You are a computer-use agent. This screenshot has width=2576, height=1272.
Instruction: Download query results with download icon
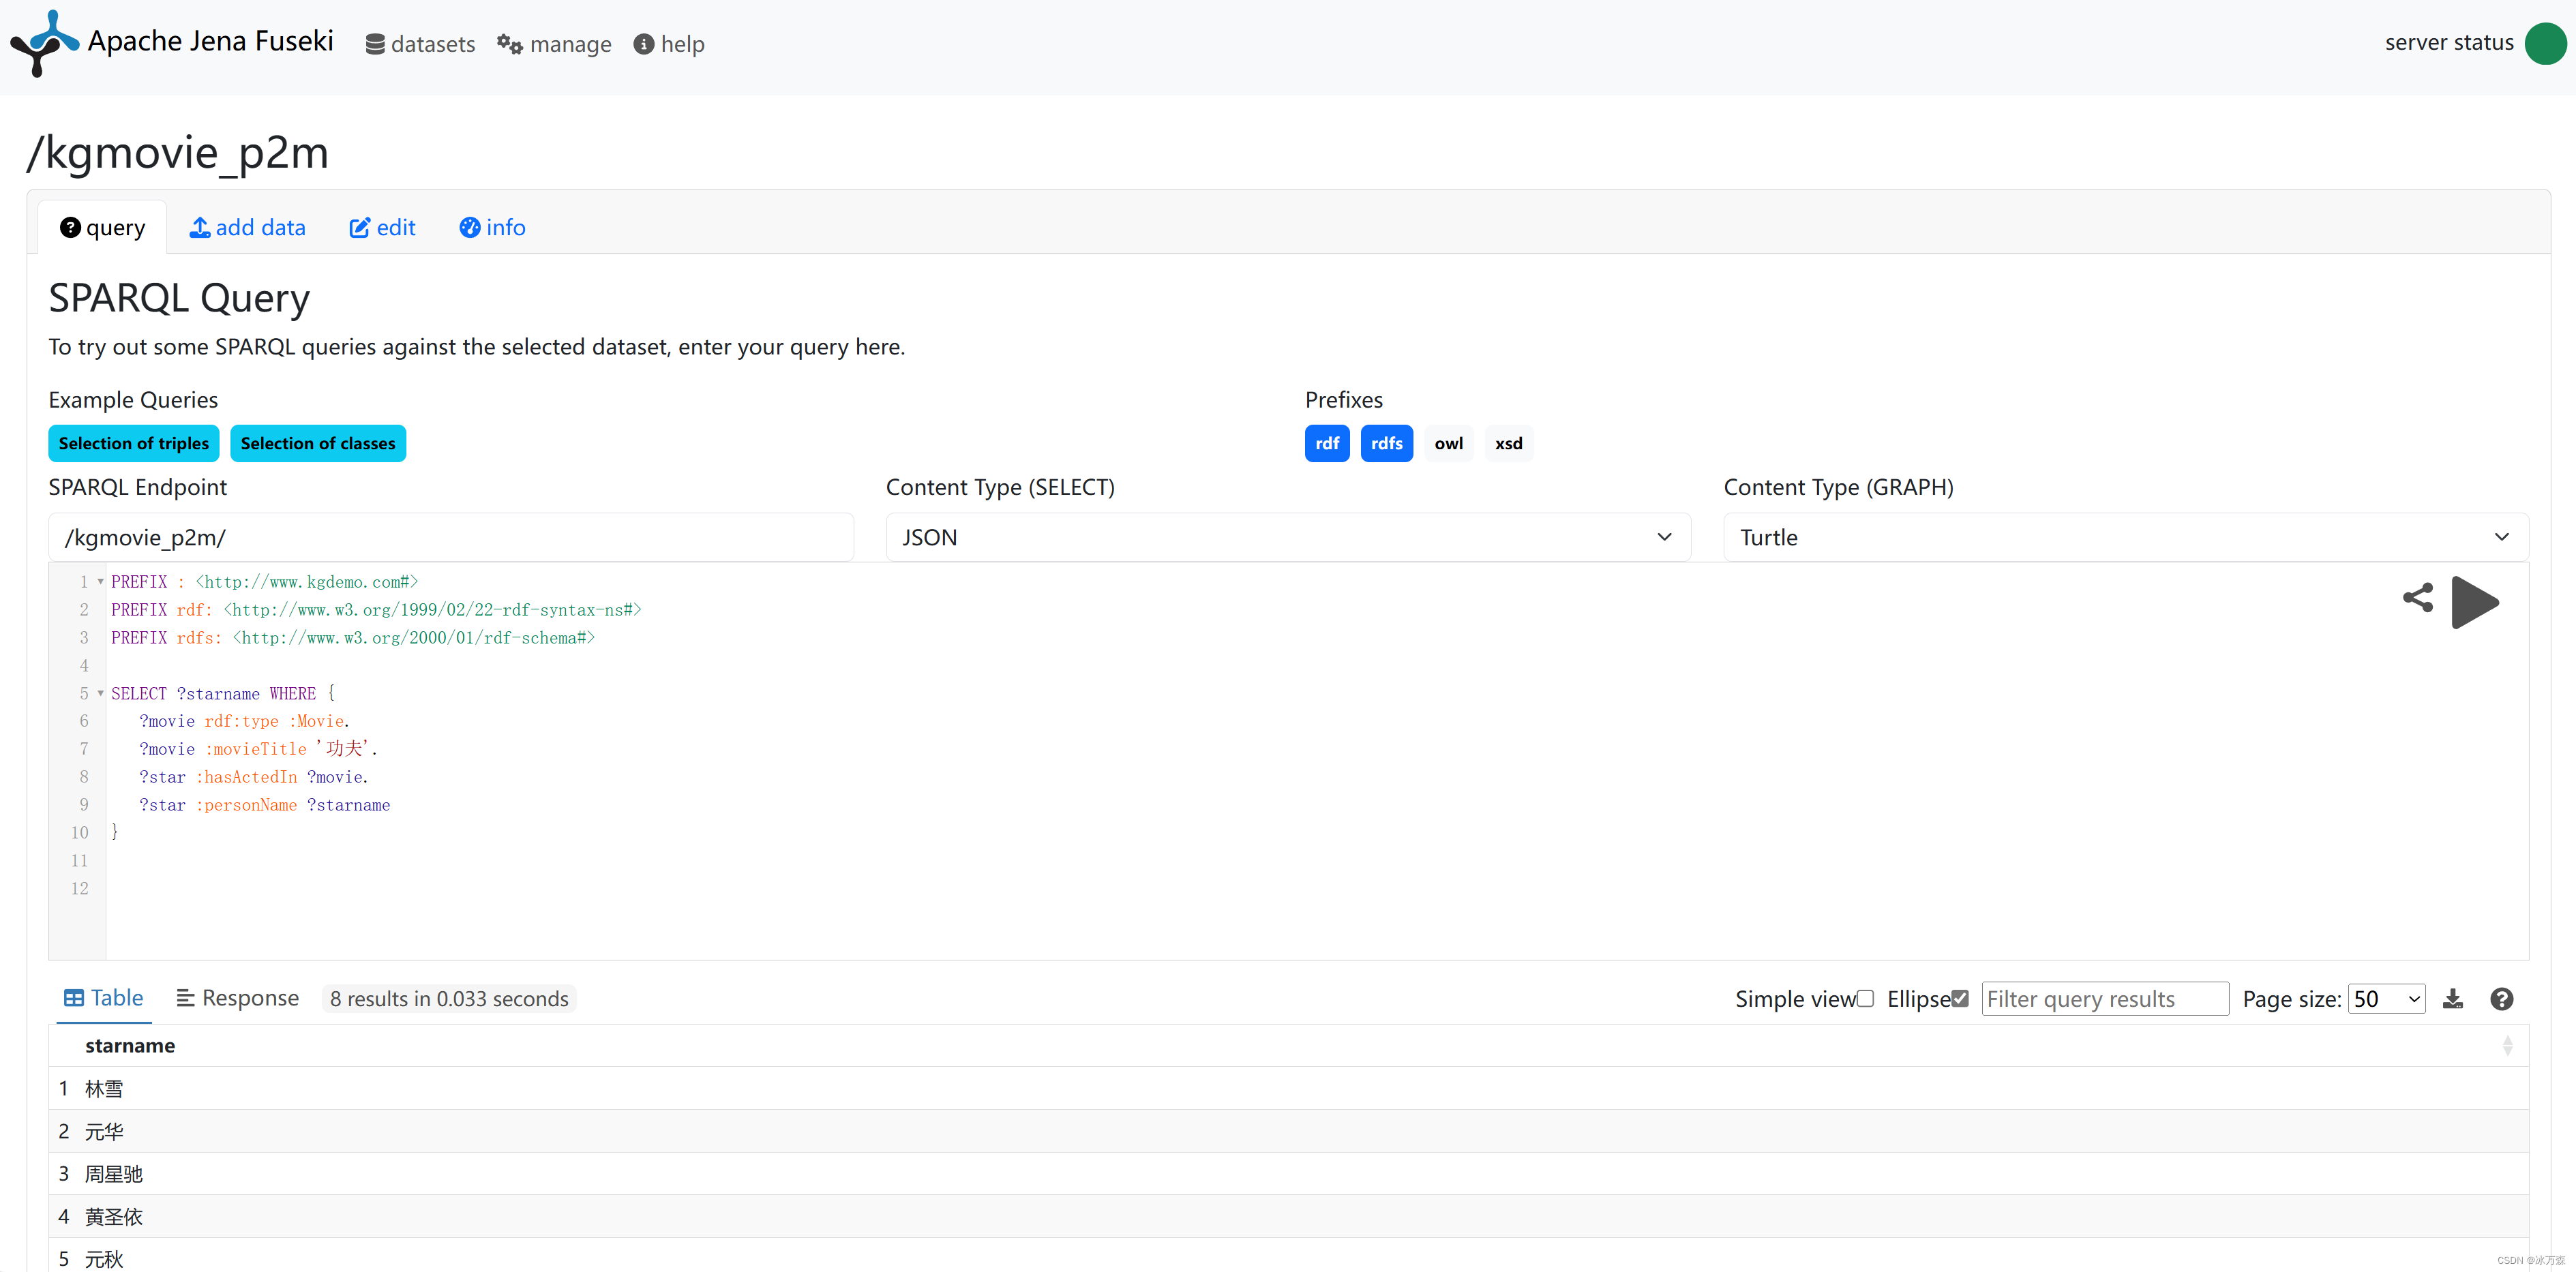tap(2452, 999)
